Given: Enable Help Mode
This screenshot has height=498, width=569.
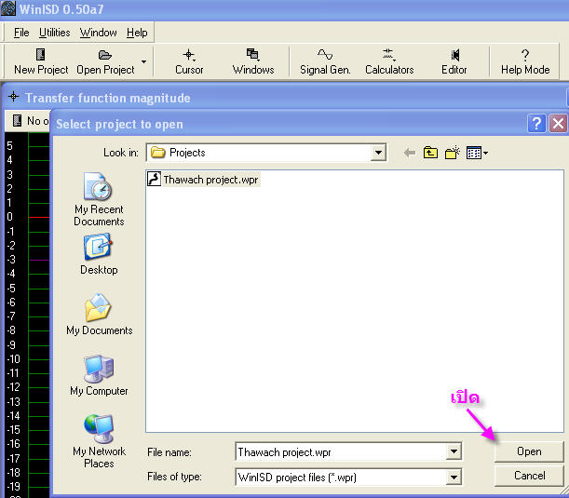Looking at the screenshot, I should [x=525, y=61].
